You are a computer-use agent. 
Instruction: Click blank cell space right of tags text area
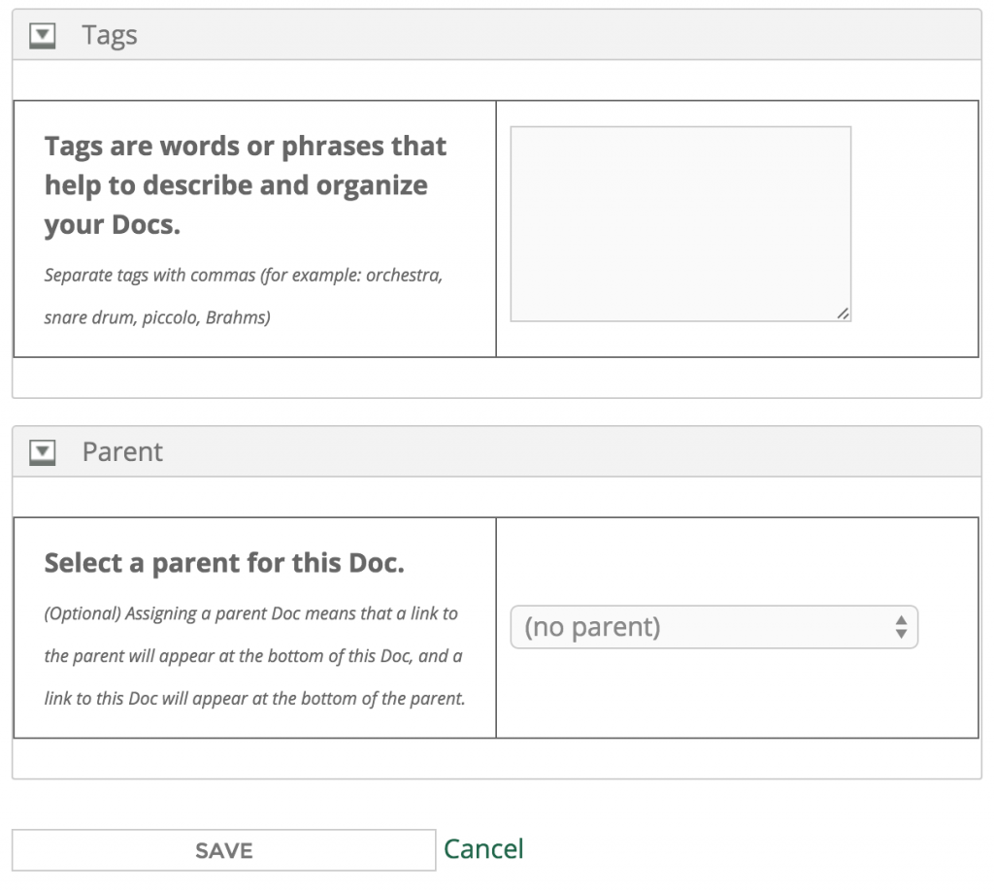914,228
